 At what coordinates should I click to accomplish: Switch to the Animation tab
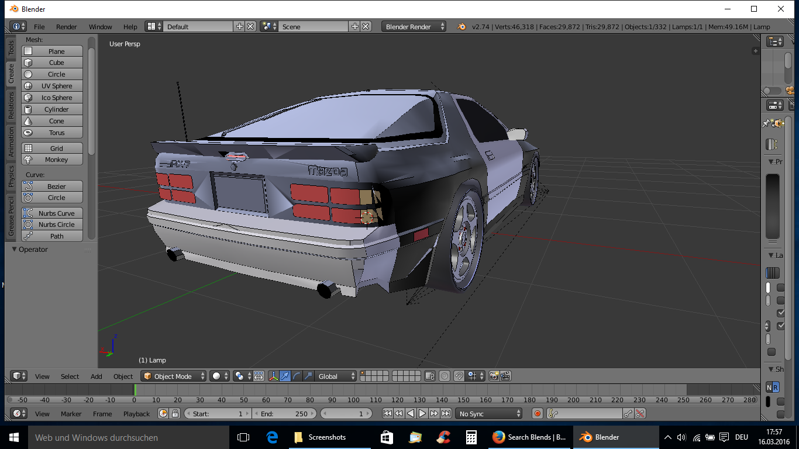(11, 142)
